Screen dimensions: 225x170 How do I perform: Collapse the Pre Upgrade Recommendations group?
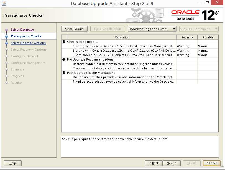64,59
